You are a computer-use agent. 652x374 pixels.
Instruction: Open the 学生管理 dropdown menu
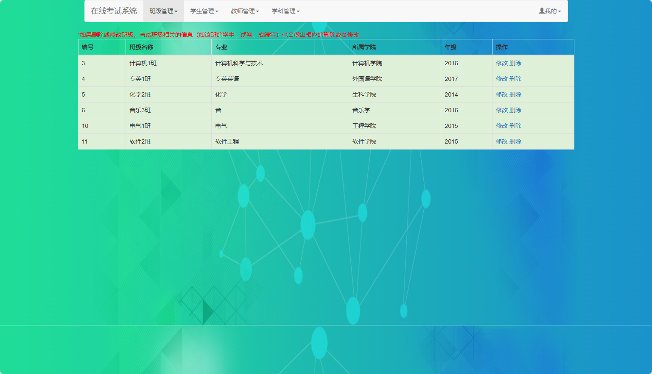(x=204, y=11)
